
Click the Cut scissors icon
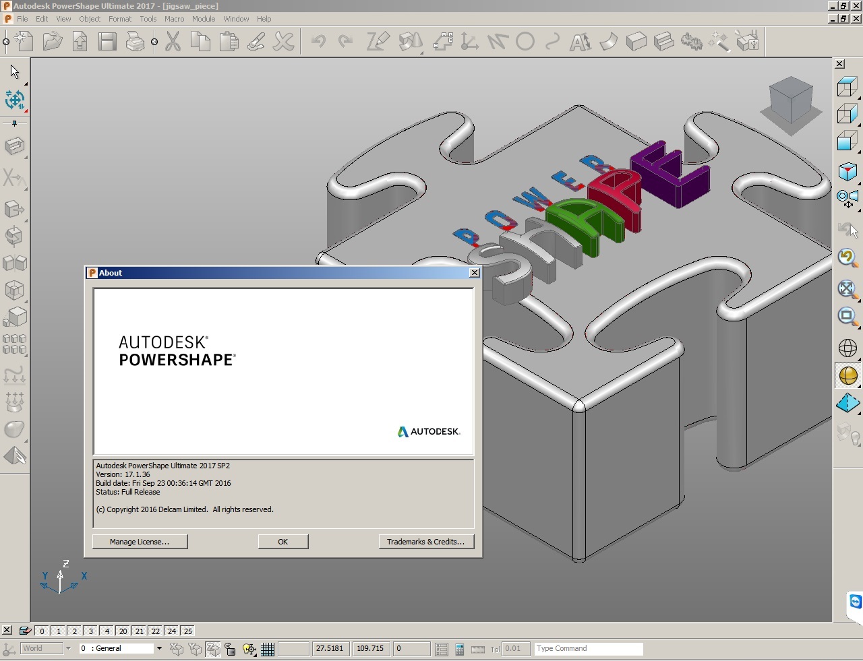tap(173, 42)
